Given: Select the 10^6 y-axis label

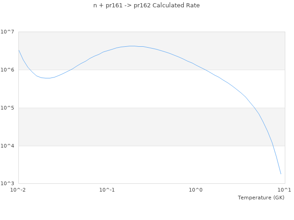Looking at the screenshot, I should click(8, 70).
